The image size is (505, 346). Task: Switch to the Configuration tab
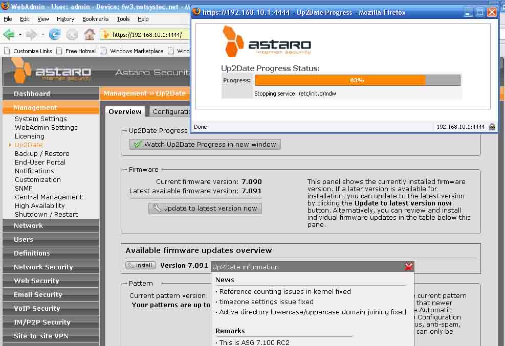point(169,111)
